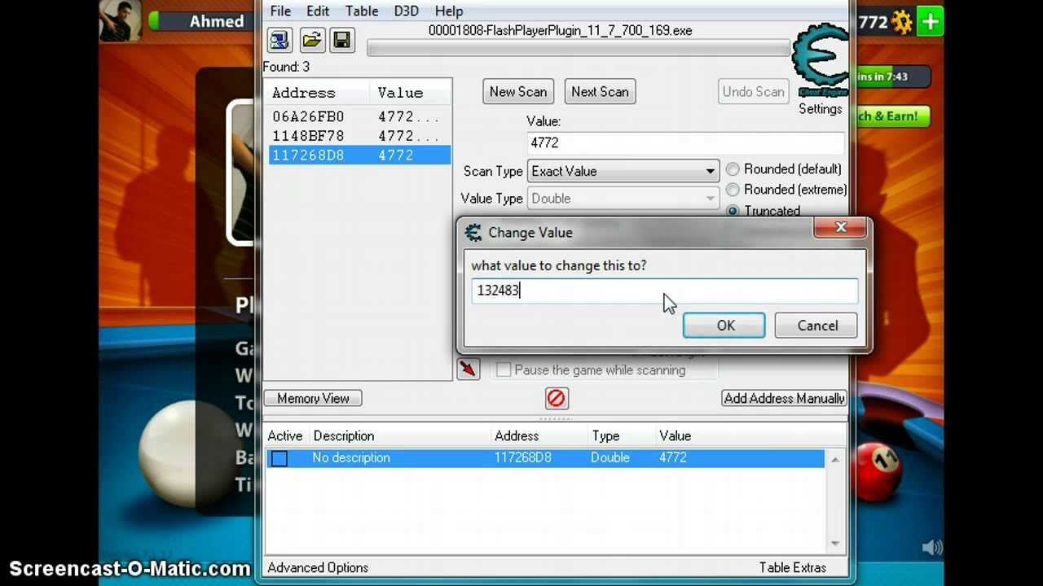Click the Active column header
Viewport: 1043px width, 586px height.
pos(285,436)
